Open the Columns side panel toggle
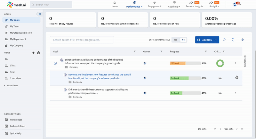 tap(245, 61)
